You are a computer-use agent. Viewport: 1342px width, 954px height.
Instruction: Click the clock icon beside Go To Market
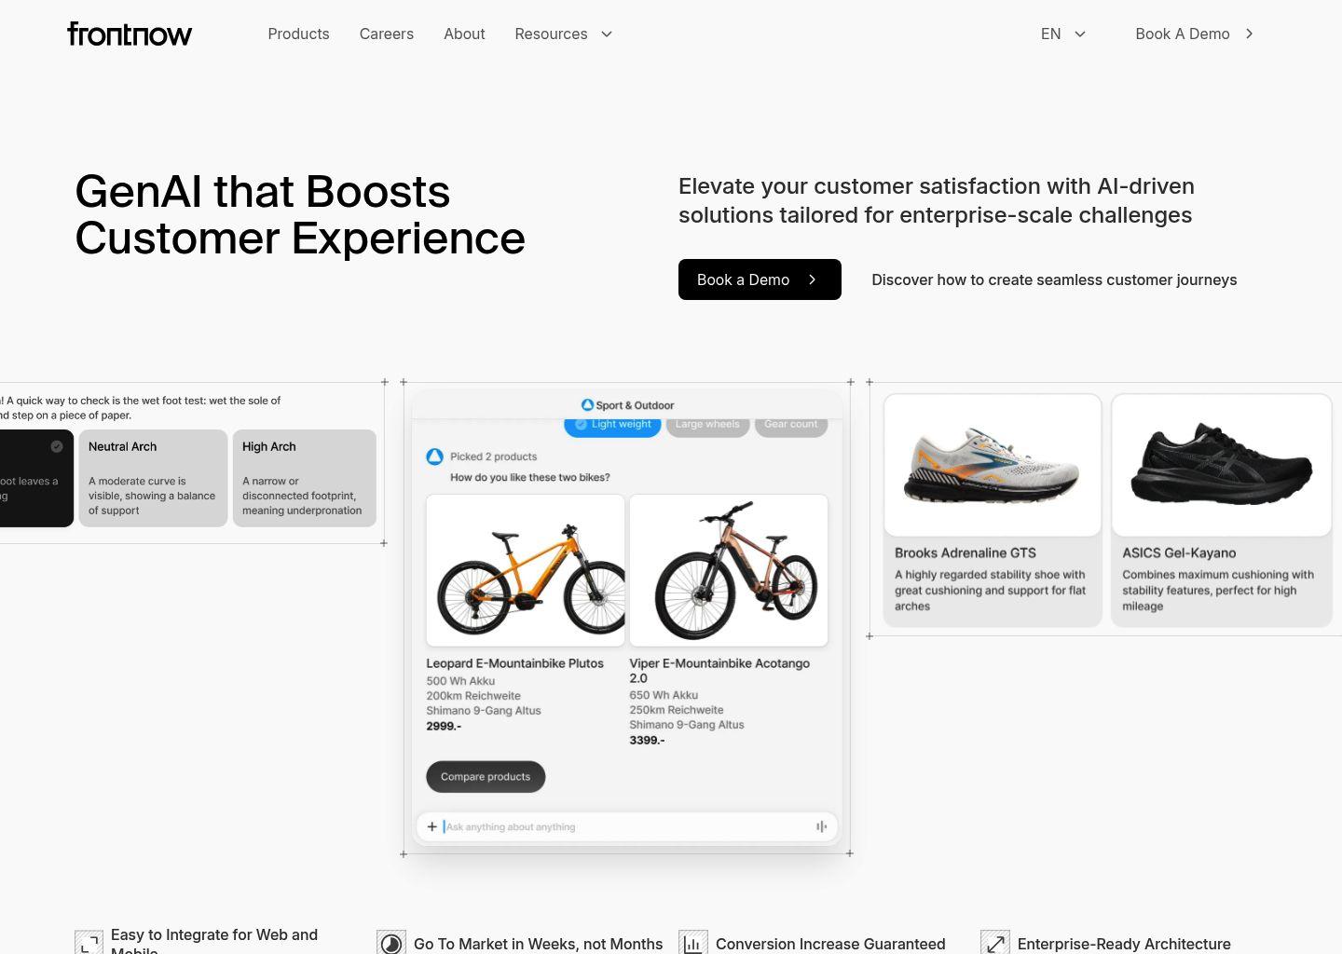click(x=391, y=943)
